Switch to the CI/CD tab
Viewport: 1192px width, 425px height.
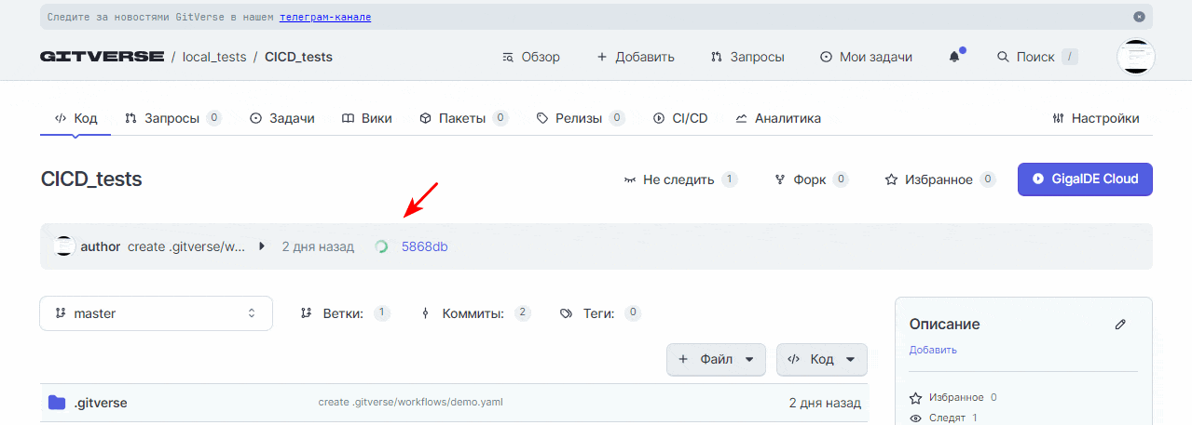coord(680,118)
